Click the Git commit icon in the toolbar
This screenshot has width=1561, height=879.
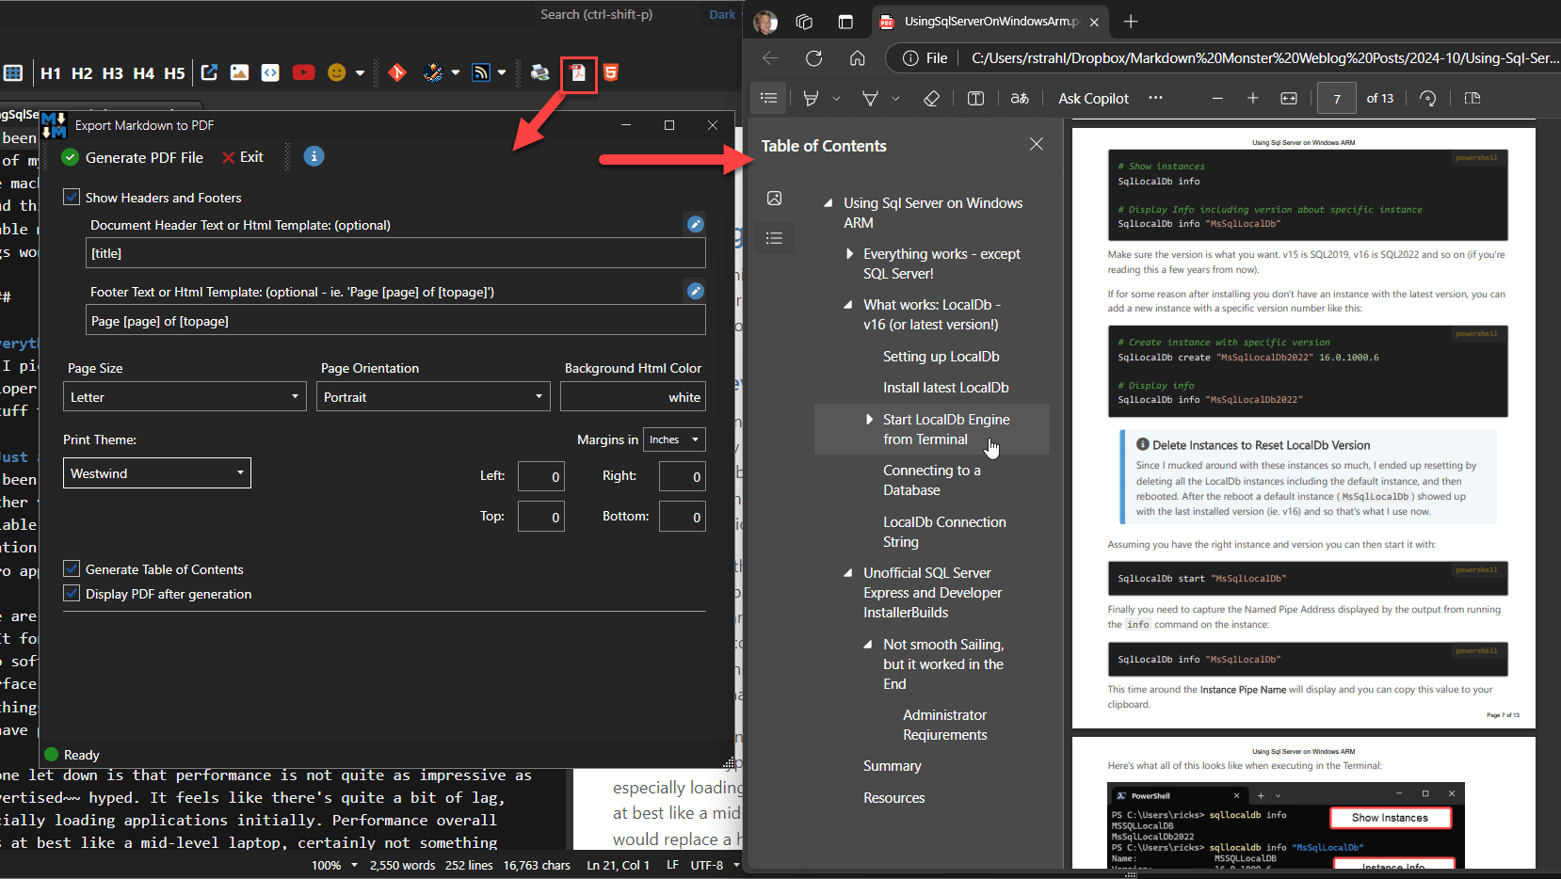point(397,72)
